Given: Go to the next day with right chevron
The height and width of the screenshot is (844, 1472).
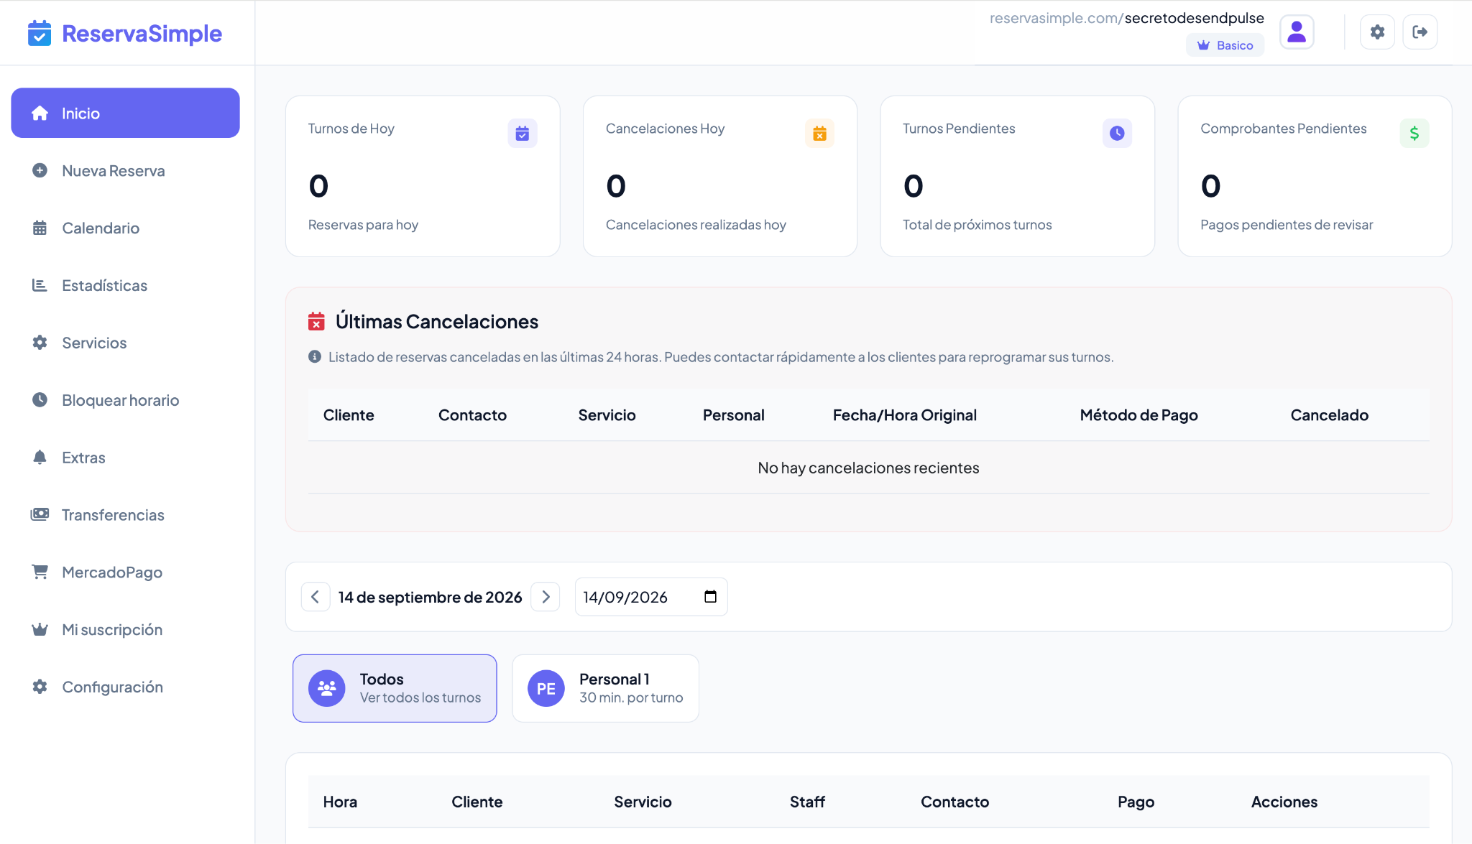Looking at the screenshot, I should (x=546, y=597).
